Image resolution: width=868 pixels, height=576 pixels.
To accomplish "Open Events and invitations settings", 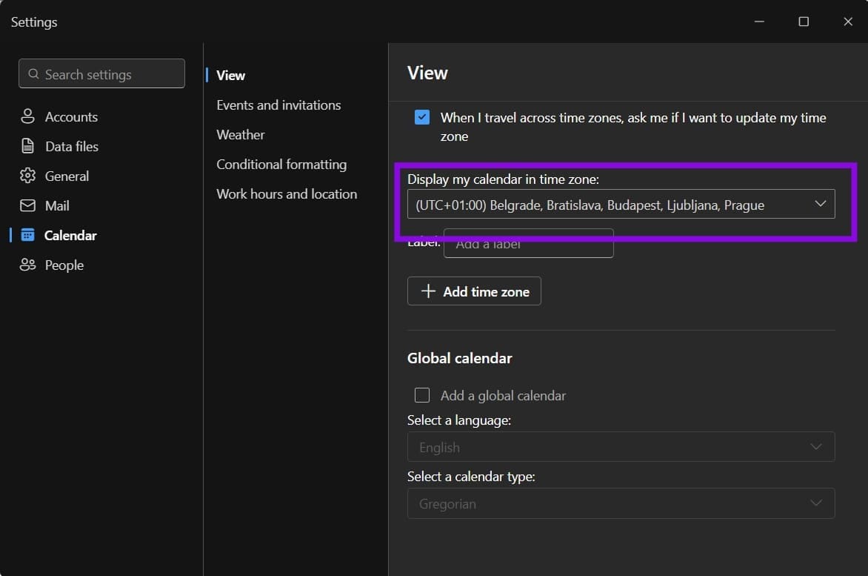I will [x=278, y=105].
